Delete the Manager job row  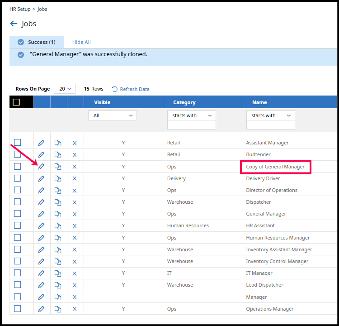75,297
